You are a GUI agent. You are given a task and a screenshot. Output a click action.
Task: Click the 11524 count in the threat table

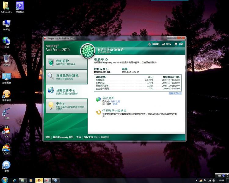150,86
